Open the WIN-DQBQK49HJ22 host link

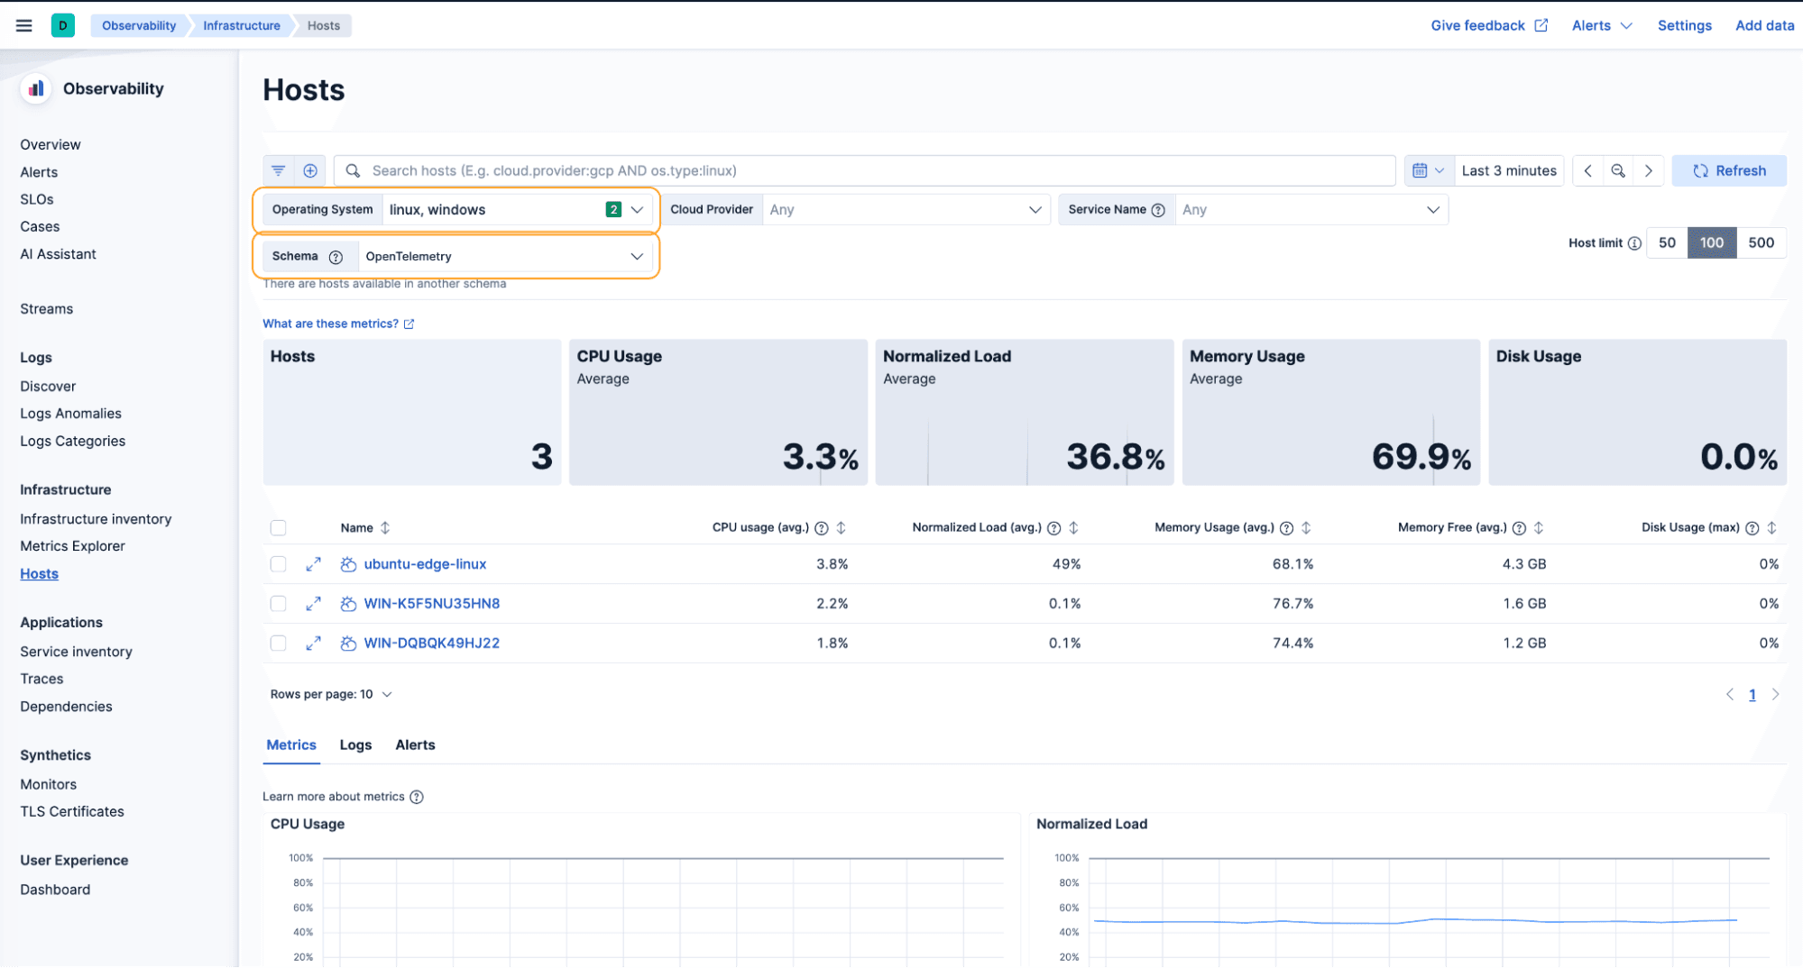click(431, 644)
